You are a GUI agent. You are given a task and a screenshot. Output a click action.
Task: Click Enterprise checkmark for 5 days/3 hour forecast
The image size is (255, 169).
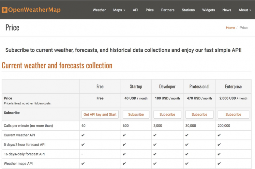click(219, 145)
